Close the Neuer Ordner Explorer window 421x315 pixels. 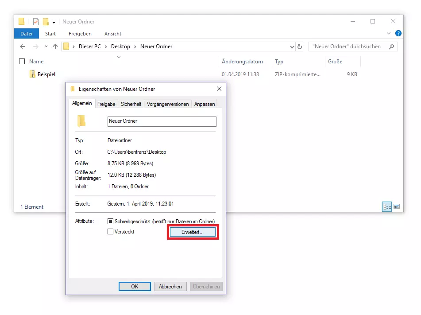click(393, 22)
